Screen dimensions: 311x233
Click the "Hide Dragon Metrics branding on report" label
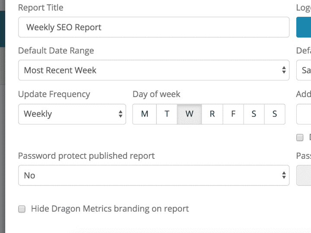pos(110,209)
